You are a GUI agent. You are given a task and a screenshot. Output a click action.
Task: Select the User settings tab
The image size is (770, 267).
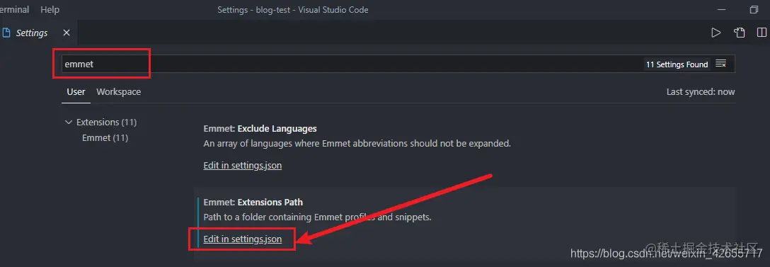tap(76, 92)
